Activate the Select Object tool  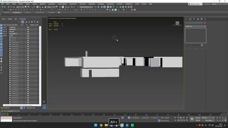[x=26, y=7]
